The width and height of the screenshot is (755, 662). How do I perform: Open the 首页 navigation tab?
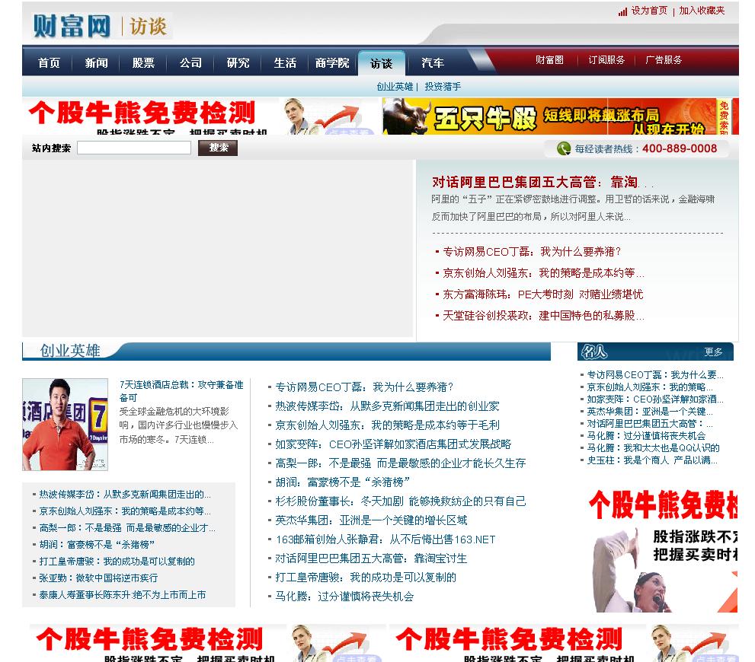coord(49,63)
